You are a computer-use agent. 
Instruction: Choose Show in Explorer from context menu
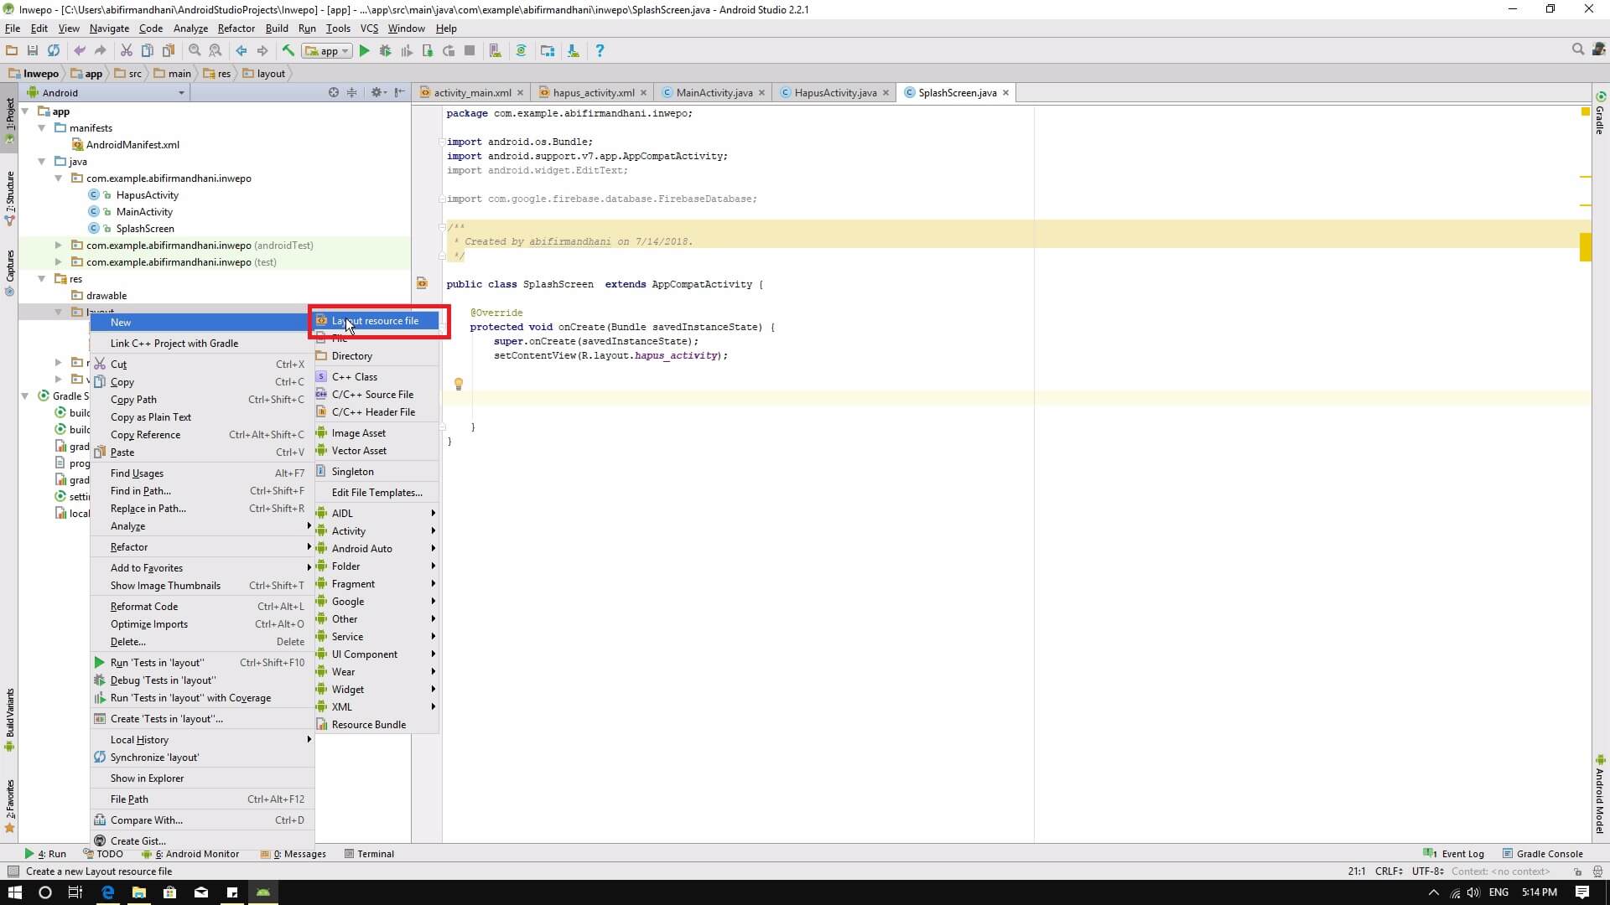click(x=147, y=778)
